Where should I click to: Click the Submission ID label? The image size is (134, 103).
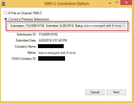26,34
